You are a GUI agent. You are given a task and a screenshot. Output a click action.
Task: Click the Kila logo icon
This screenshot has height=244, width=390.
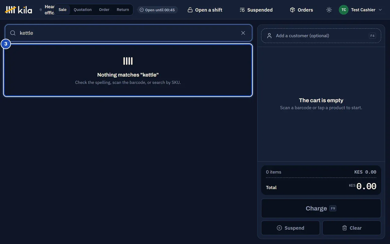[10, 10]
